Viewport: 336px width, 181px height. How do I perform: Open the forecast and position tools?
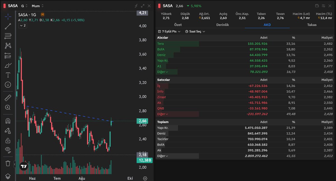click(8, 55)
